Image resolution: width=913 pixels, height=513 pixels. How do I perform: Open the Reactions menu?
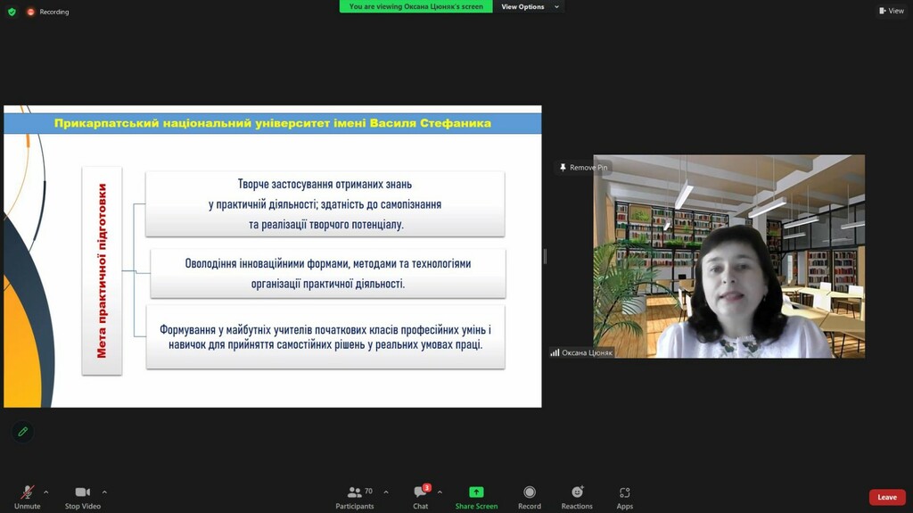[x=577, y=492]
